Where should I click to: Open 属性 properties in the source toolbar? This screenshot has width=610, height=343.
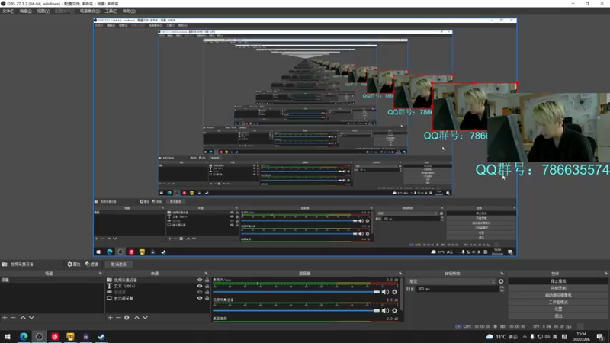click(73, 264)
